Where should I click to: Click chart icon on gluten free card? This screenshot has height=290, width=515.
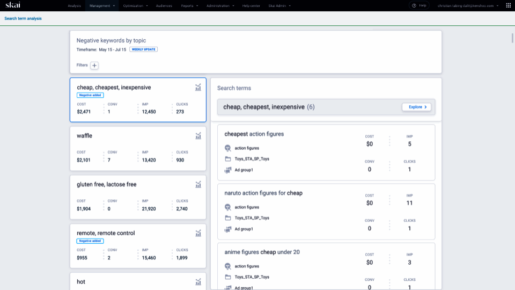[198, 184]
